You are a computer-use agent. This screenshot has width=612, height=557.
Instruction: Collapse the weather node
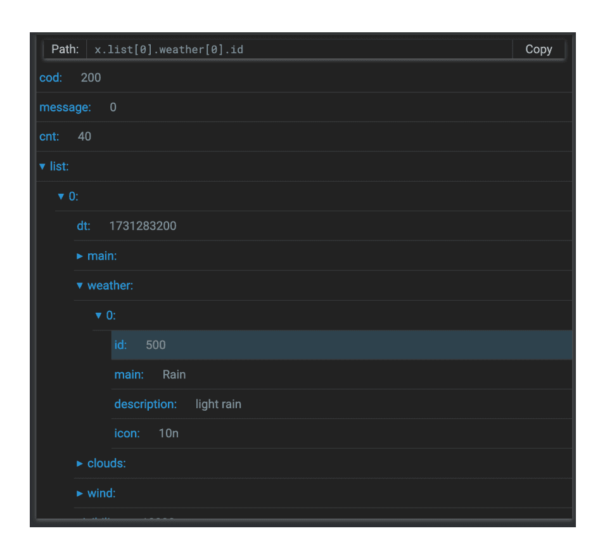(80, 286)
